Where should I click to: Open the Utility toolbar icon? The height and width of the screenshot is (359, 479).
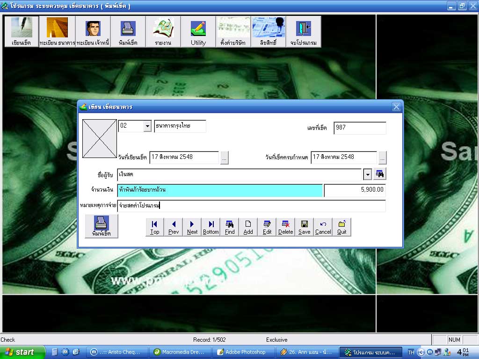coord(198,31)
